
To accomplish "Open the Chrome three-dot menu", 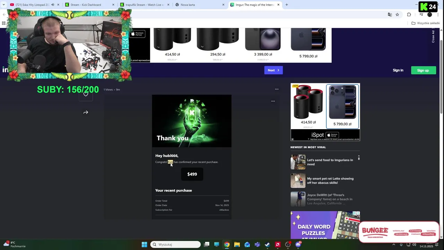I will (x=438, y=15).
